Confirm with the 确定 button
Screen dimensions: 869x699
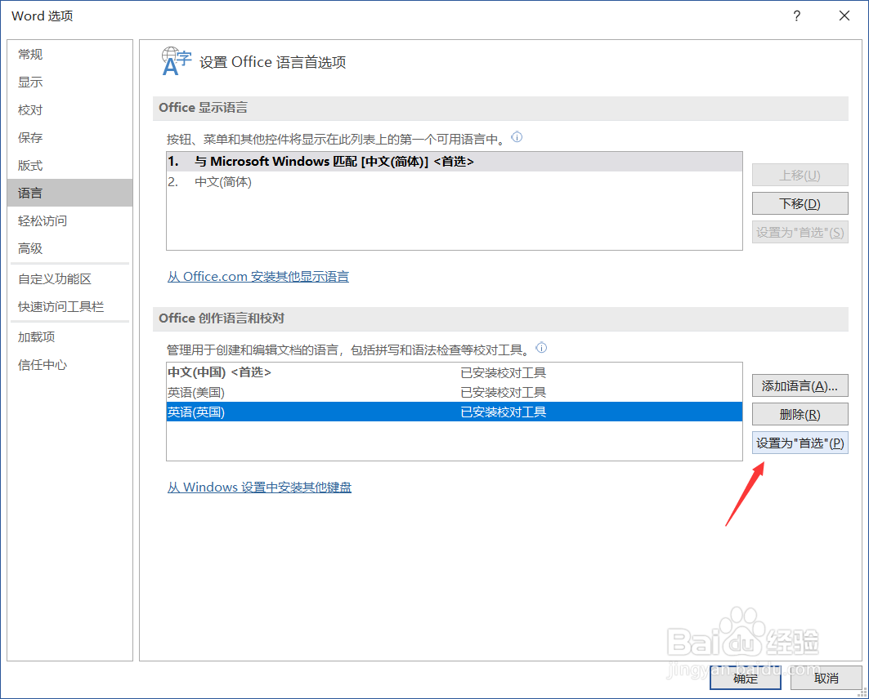click(x=746, y=678)
